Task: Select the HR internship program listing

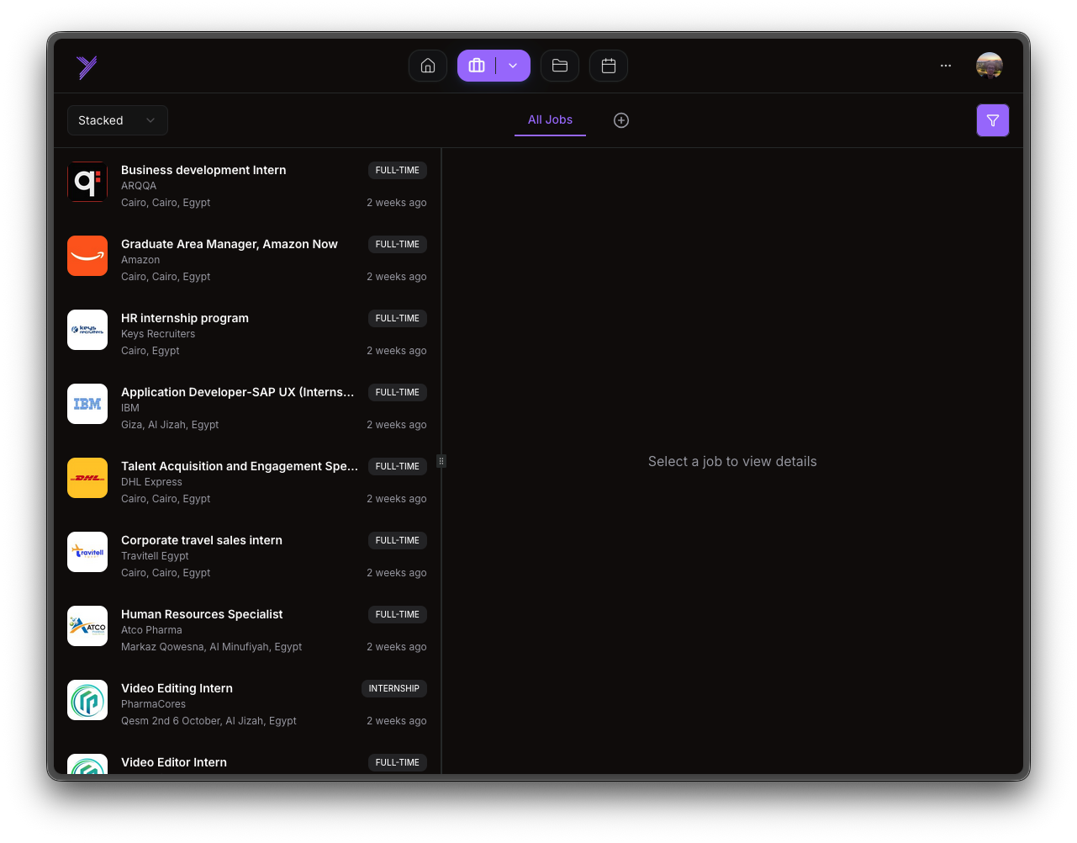Action: click(185, 318)
